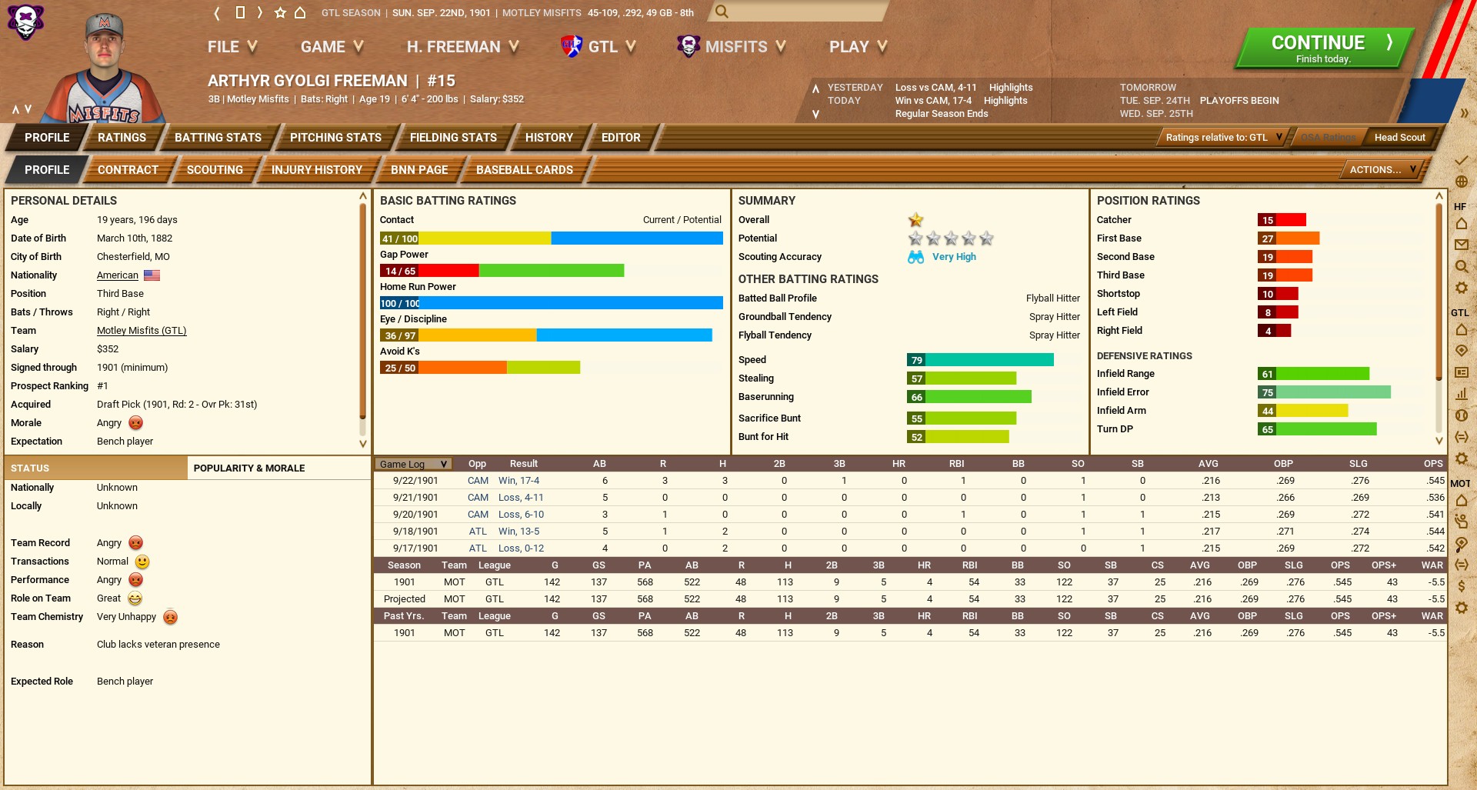Open the mail envelope icon in sidebar
Screen dimensions: 1477x790
pyautogui.click(x=1461, y=245)
